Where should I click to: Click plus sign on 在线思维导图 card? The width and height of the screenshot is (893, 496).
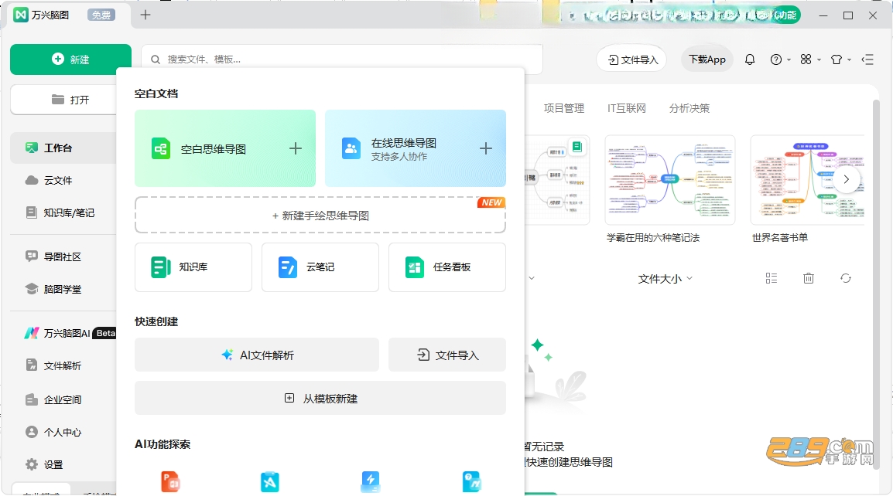[x=485, y=148]
